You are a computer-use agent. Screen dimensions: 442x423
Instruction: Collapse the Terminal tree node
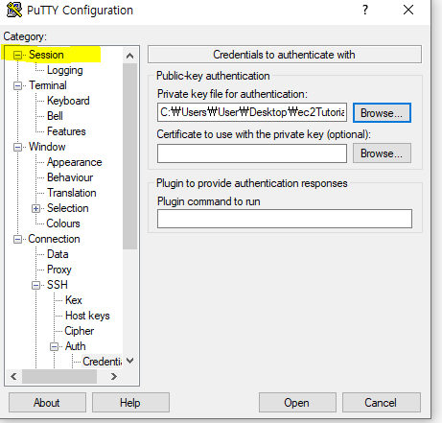(x=17, y=85)
